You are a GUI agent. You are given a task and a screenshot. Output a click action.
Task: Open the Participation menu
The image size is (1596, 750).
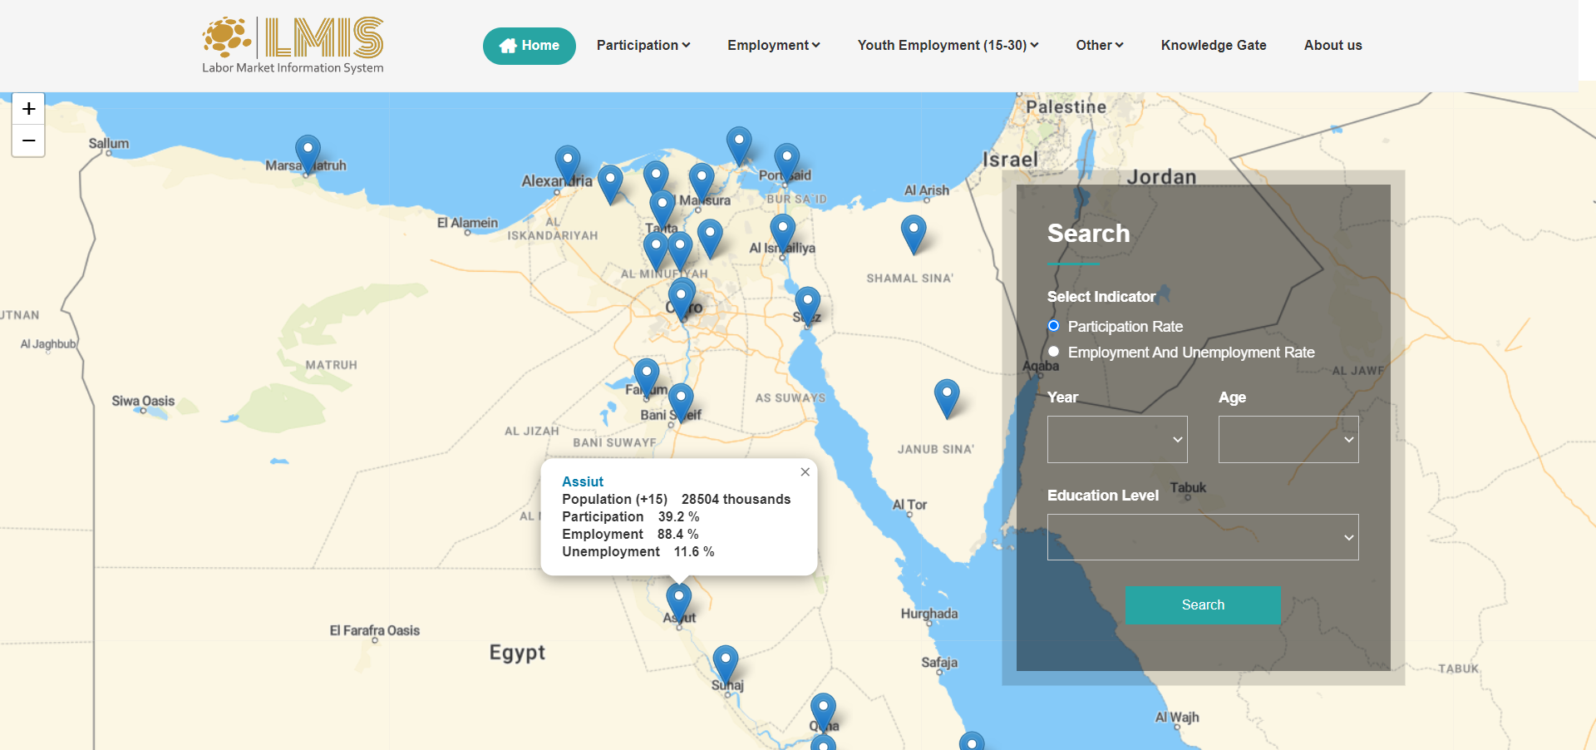(x=643, y=45)
